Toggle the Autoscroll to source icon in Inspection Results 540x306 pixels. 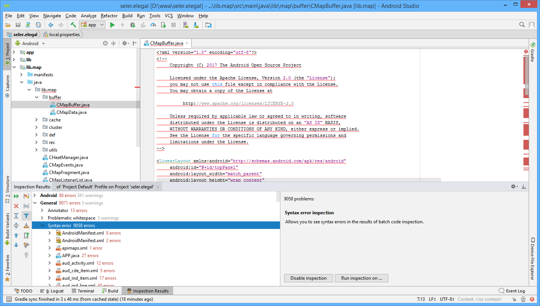coord(26,226)
